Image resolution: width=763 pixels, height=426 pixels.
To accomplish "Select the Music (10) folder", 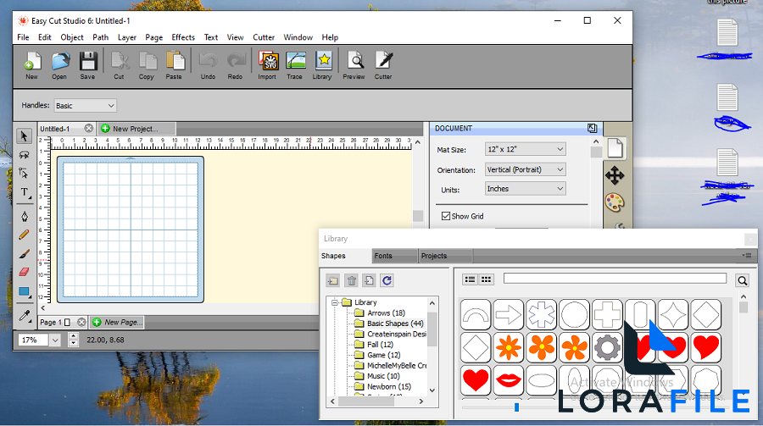I will point(383,376).
